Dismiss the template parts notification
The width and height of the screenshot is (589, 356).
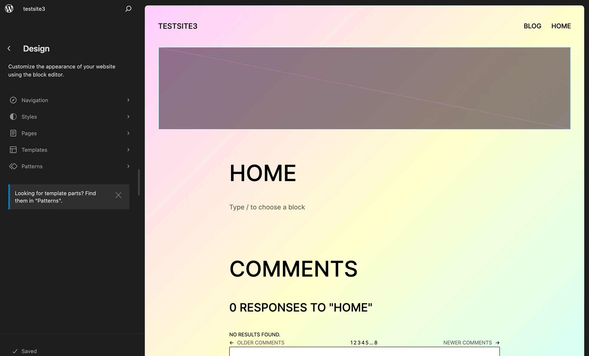coord(118,195)
